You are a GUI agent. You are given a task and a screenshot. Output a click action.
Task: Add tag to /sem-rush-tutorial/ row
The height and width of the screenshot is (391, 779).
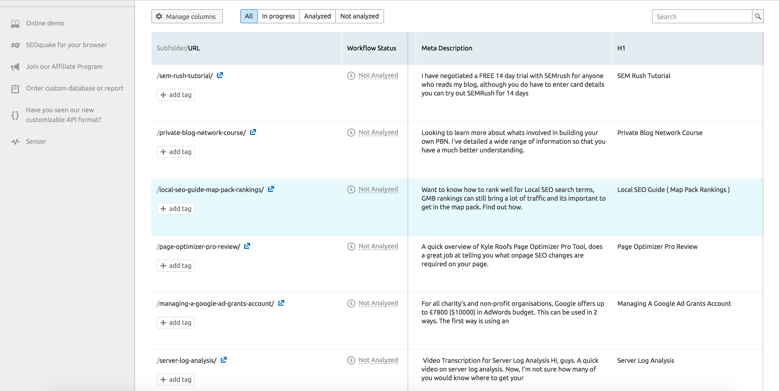point(176,95)
